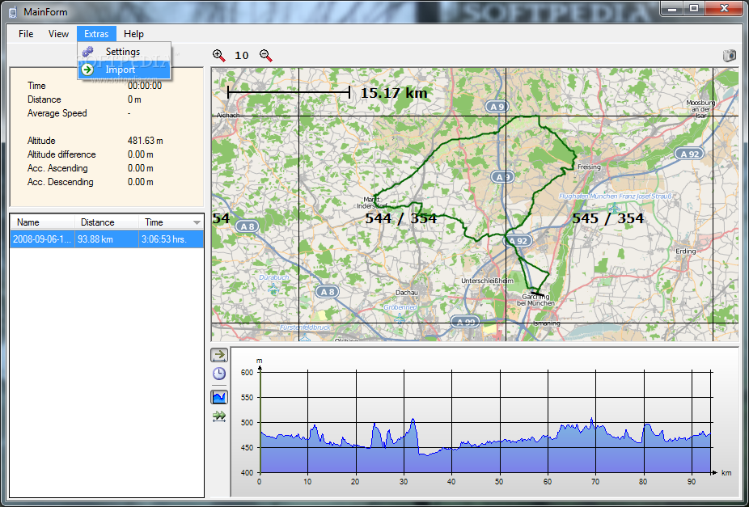Click the sort arrow in the Time header
Image resolution: width=749 pixels, height=507 pixels.
click(x=197, y=223)
